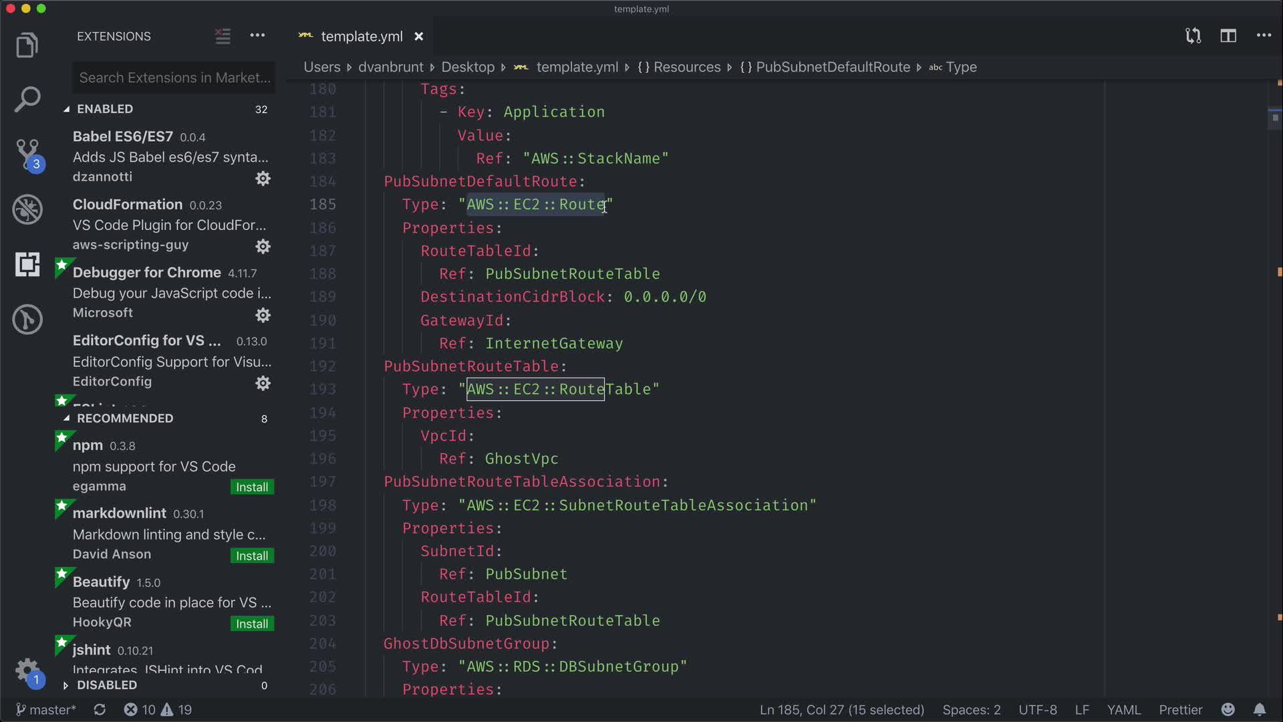
Task: Change YAML language mode in status bar
Action: pos(1123,710)
